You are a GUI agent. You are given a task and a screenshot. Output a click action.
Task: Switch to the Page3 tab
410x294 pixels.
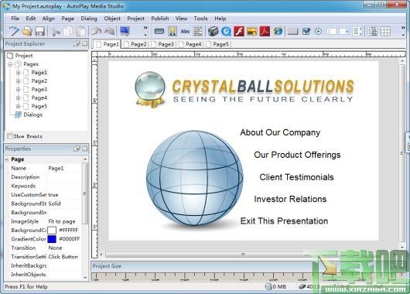(163, 44)
